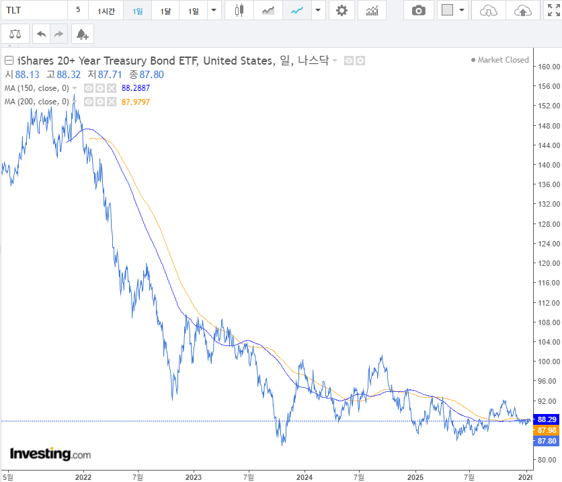Open settings for MA 150 indicator
The width and height of the screenshot is (562, 482).
pos(100,88)
